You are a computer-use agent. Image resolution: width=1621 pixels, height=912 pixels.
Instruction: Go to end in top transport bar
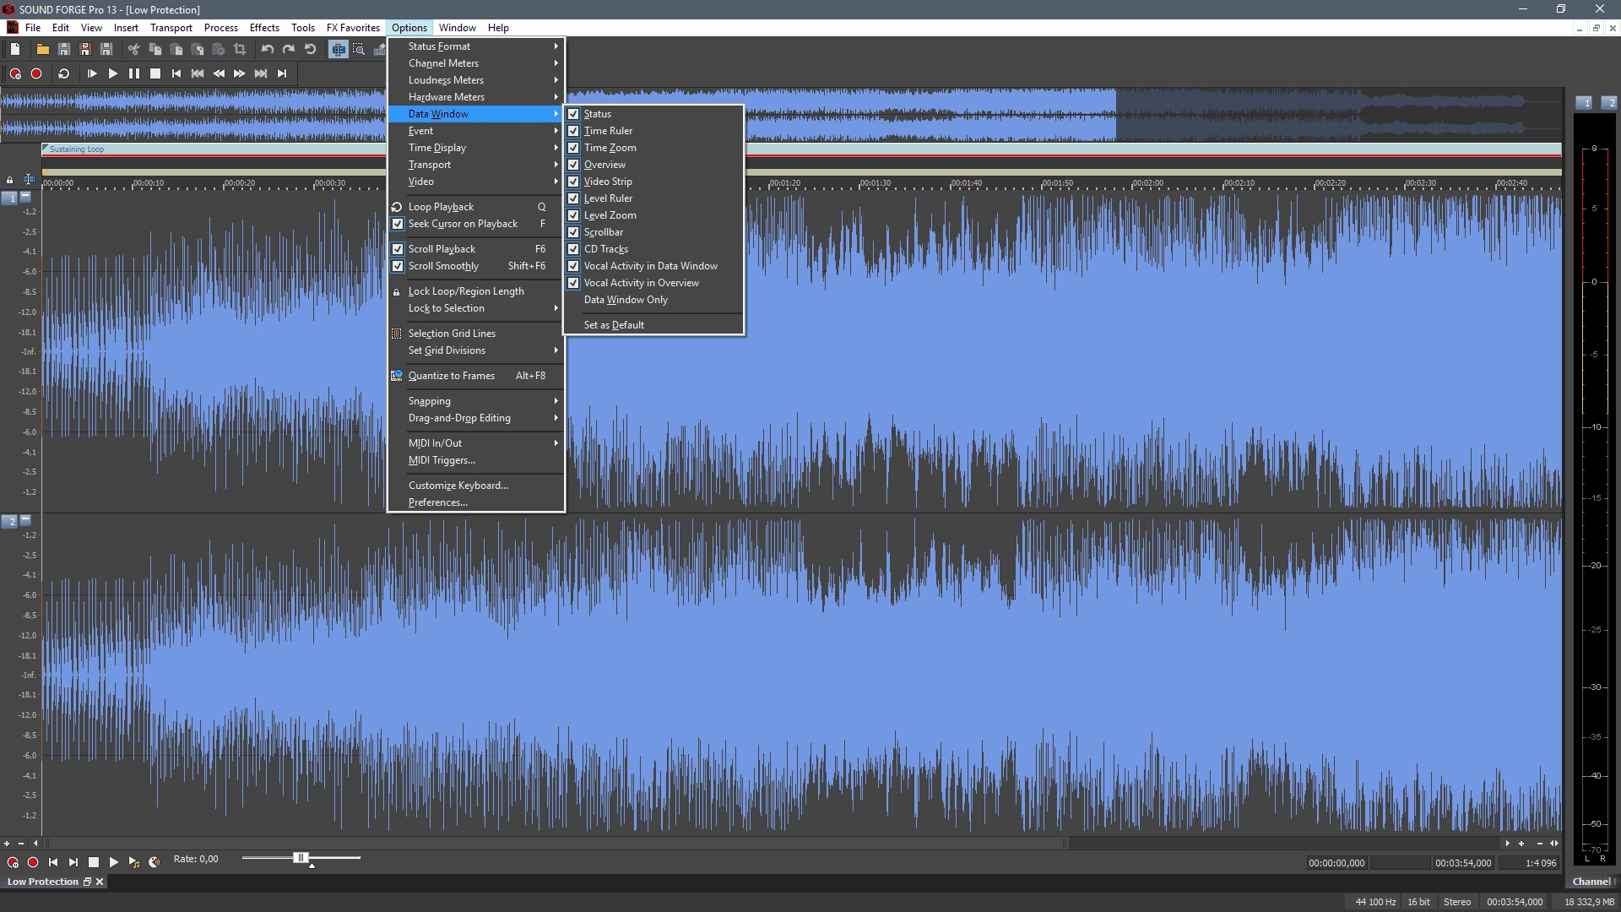[x=282, y=73]
